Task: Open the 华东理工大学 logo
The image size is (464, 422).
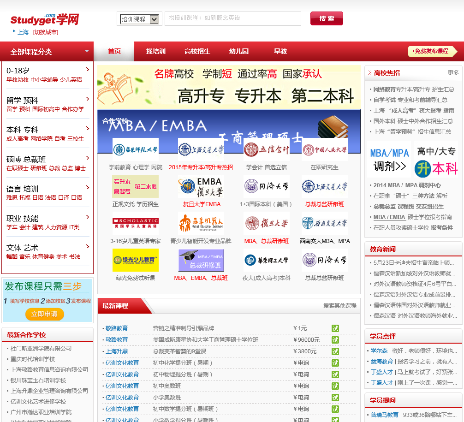Action: (x=267, y=260)
